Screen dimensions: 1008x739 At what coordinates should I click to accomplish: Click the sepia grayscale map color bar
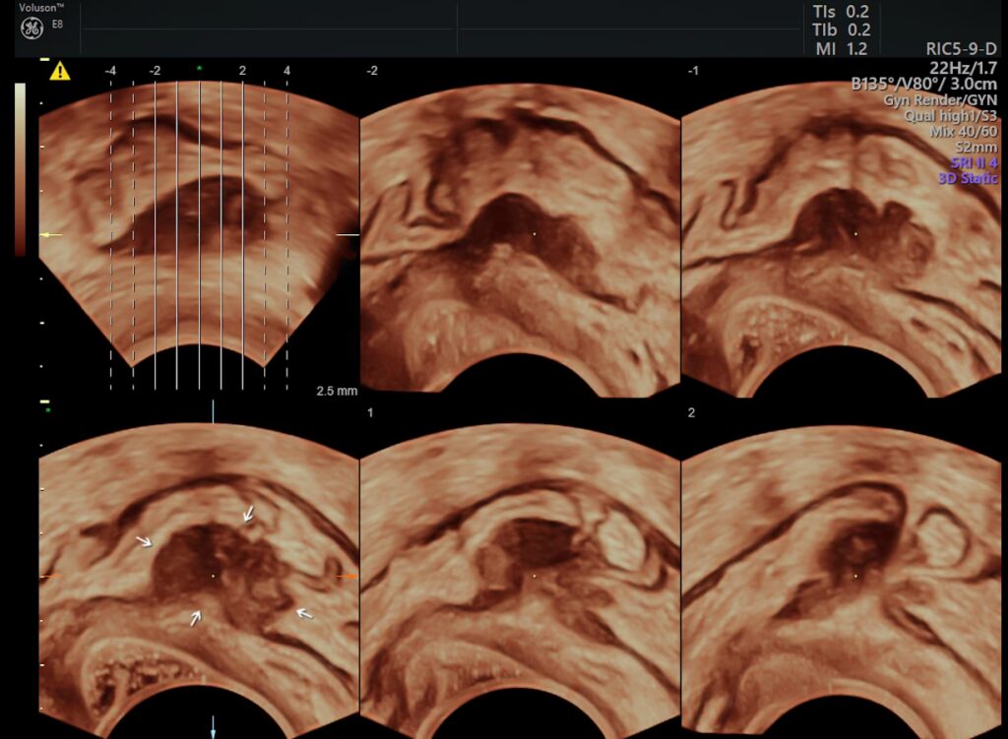tap(21, 167)
